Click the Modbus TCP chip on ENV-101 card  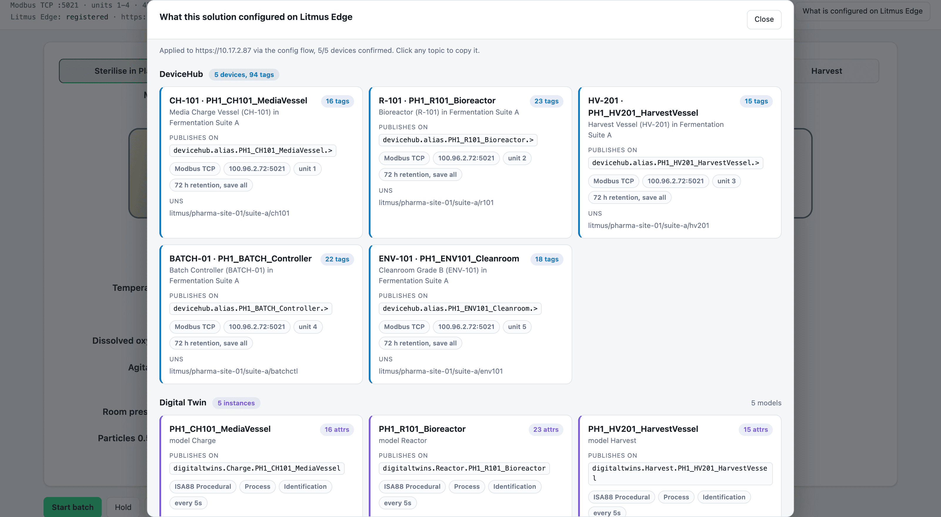404,327
